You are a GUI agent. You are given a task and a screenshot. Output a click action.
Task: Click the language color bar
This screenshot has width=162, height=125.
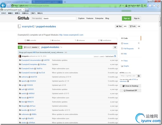click(67, 44)
